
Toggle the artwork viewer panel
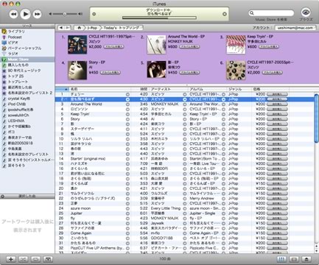[x=48, y=259]
